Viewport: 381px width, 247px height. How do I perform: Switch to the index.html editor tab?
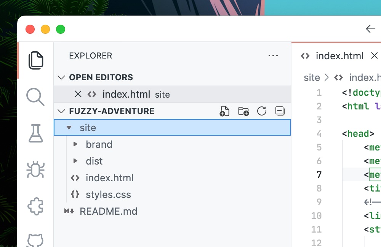tap(339, 56)
